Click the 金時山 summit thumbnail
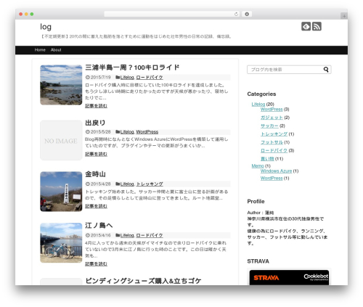This screenshot has width=363, height=307. (61, 192)
